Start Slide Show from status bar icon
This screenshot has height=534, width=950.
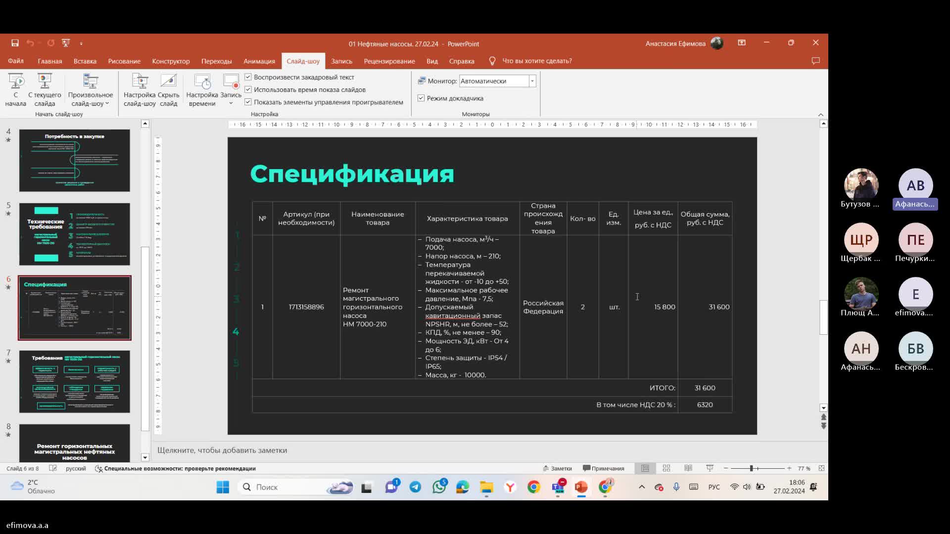click(x=710, y=468)
